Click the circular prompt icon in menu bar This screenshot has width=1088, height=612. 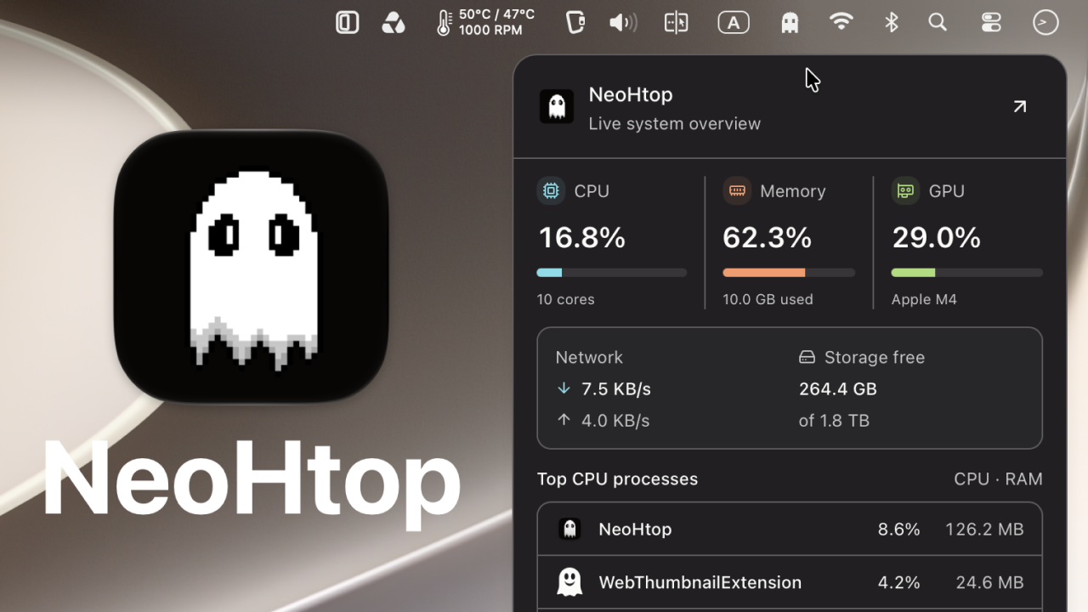point(1045,23)
